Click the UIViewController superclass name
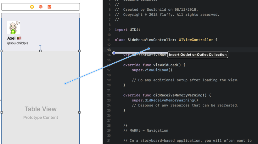Screen dimensions: 258x144 click(x=196, y=40)
